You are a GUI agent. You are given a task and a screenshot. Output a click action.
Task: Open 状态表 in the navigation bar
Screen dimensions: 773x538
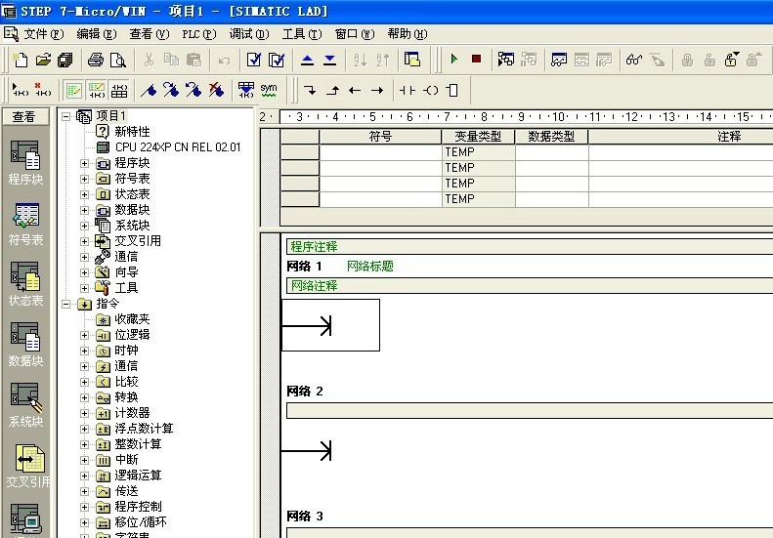pos(25,284)
